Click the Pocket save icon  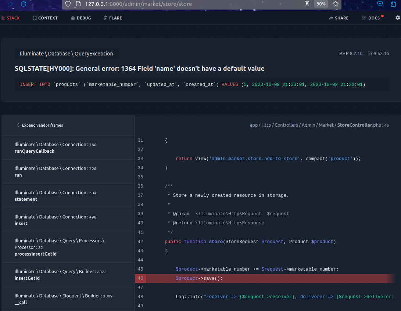[x=380, y=4]
